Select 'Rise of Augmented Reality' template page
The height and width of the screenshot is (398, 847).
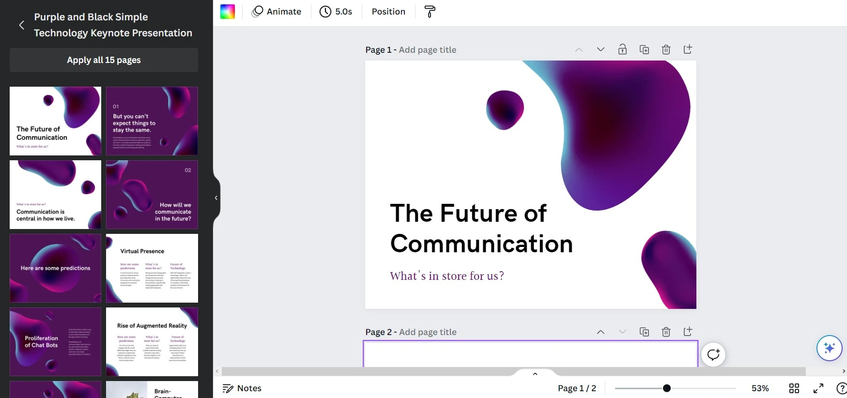152,342
